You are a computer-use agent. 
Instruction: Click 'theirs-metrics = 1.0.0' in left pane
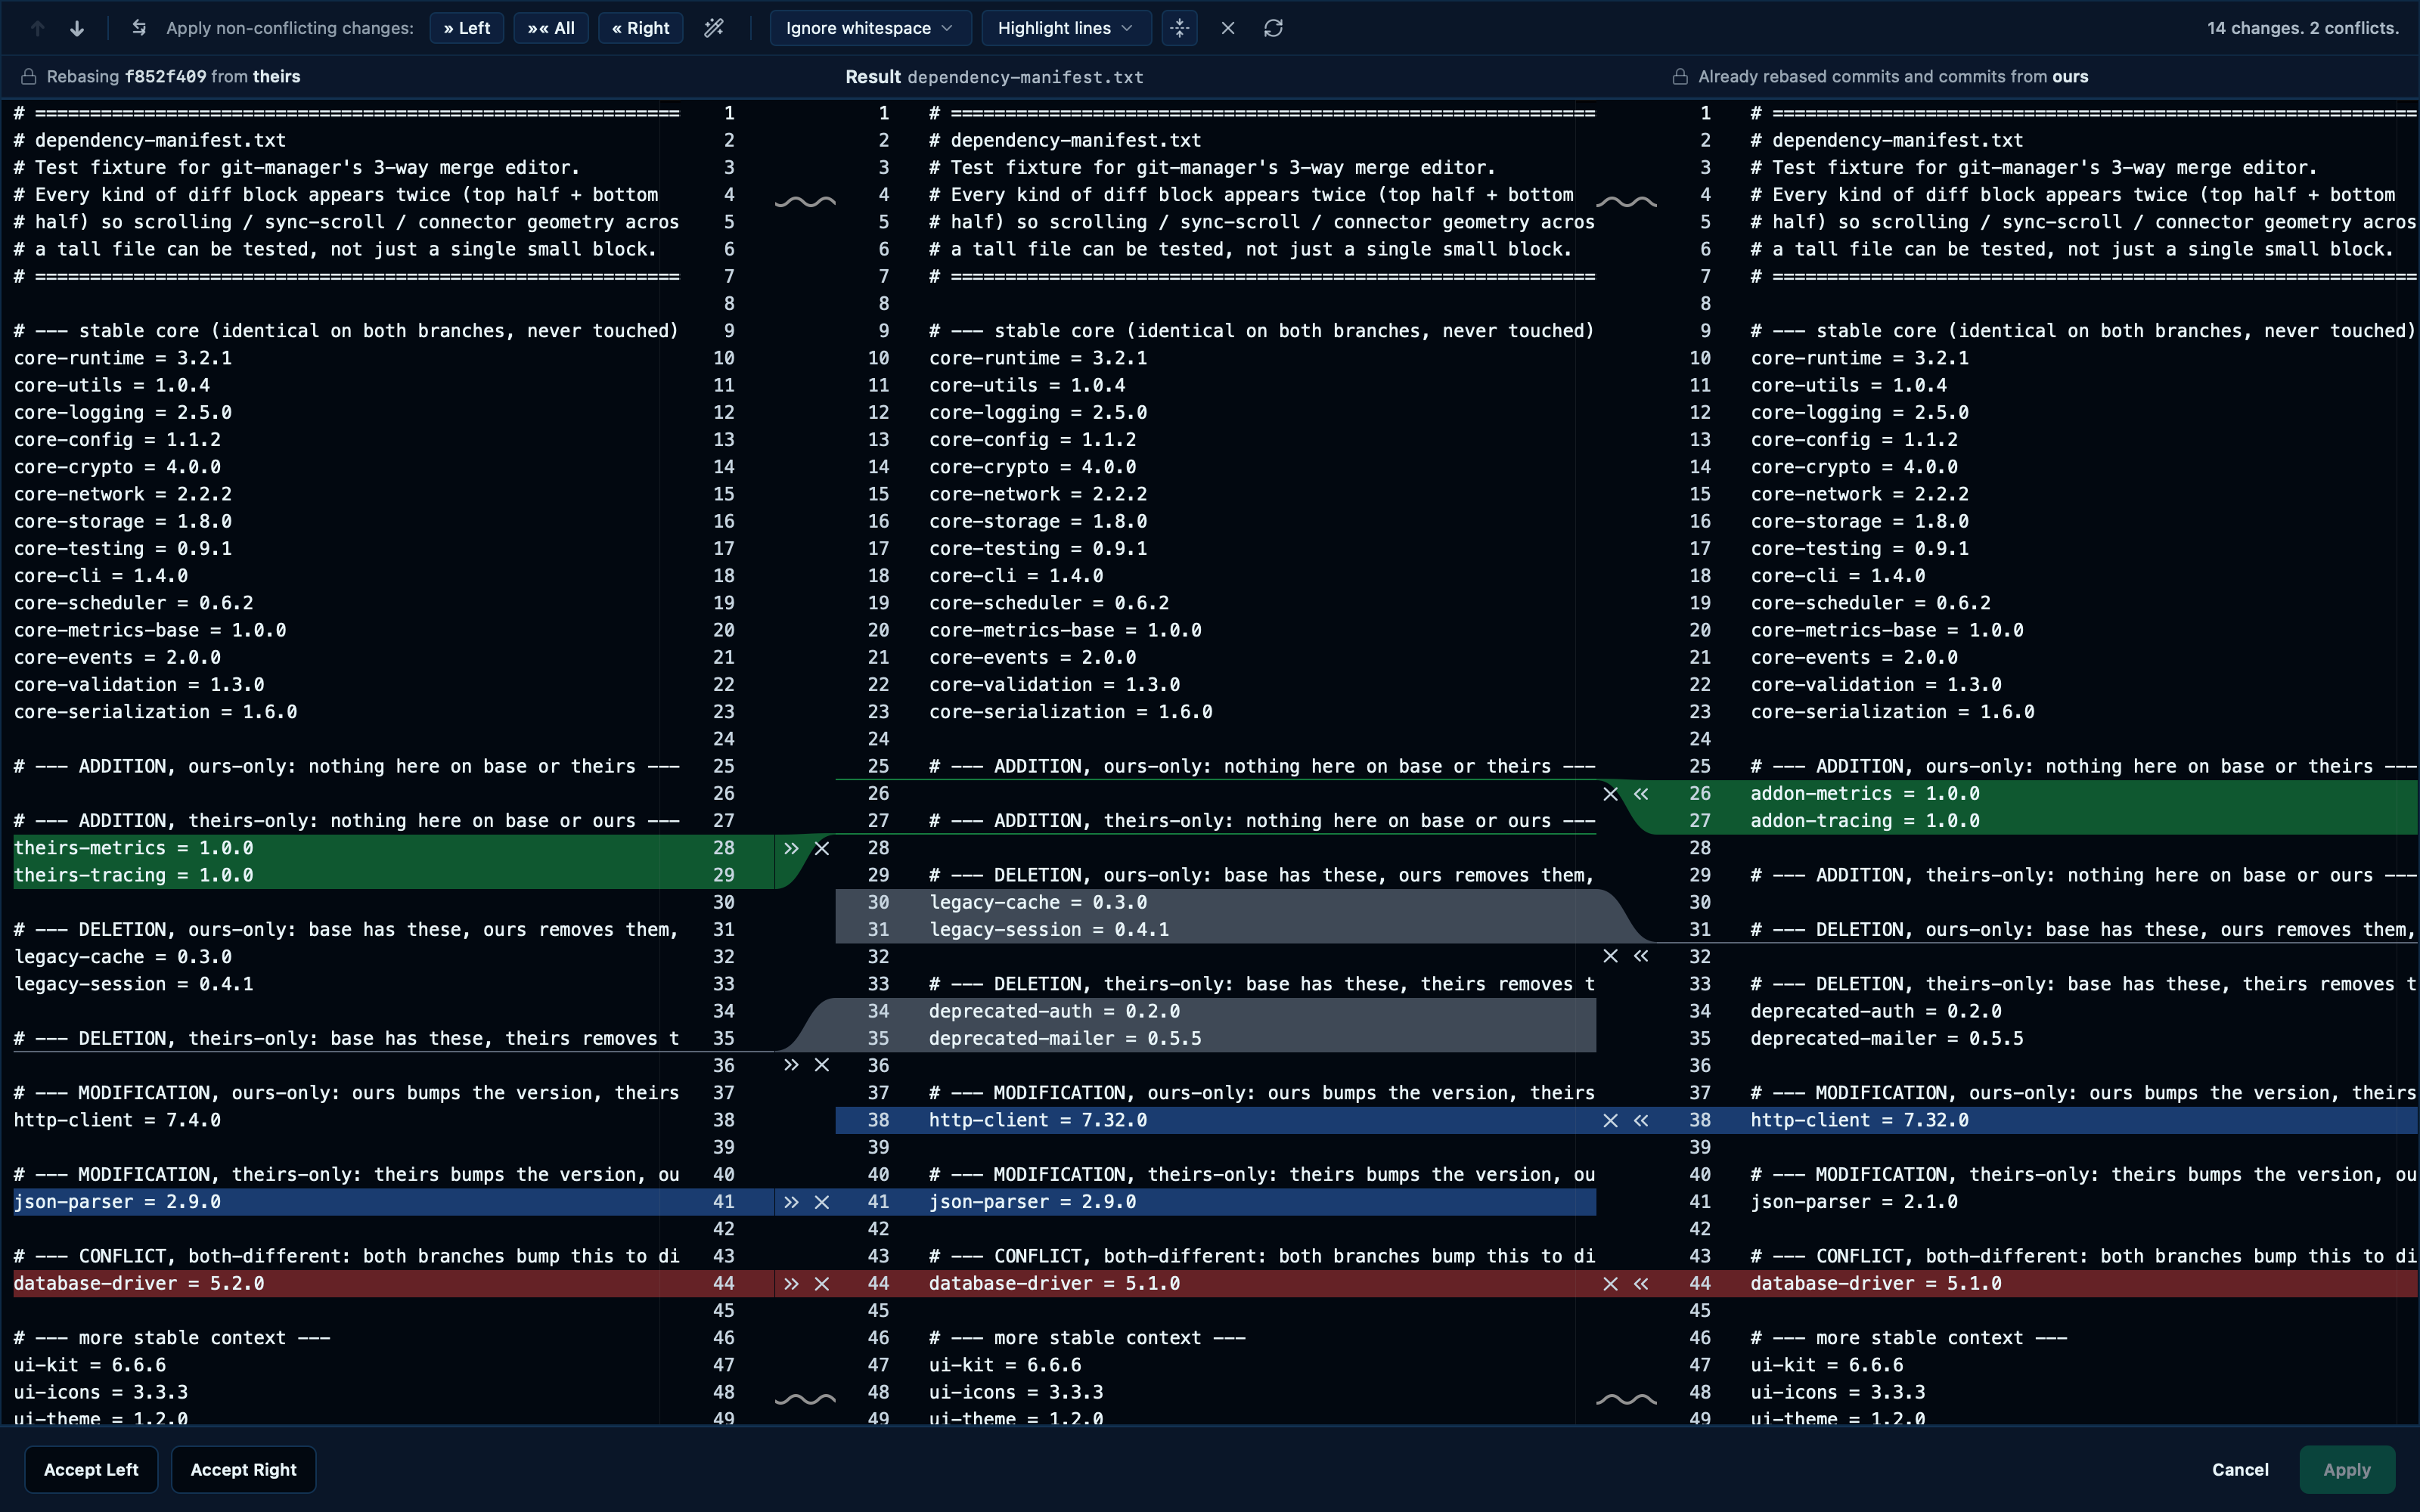(134, 848)
